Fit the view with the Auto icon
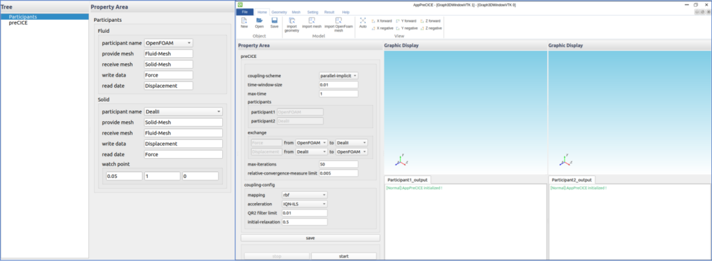The height and width of the screenshot is (261, 712). 363,20
